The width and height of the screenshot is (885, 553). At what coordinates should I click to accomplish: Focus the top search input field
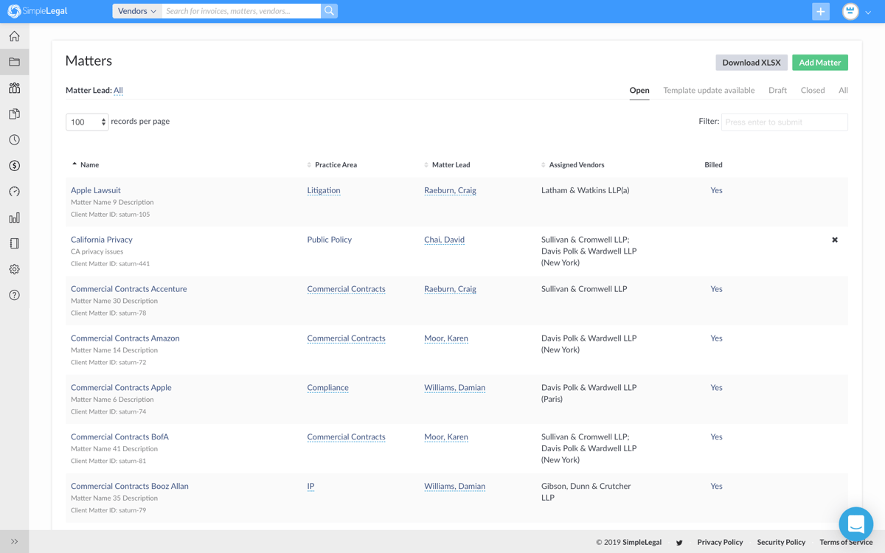click(x=241, y=11)
